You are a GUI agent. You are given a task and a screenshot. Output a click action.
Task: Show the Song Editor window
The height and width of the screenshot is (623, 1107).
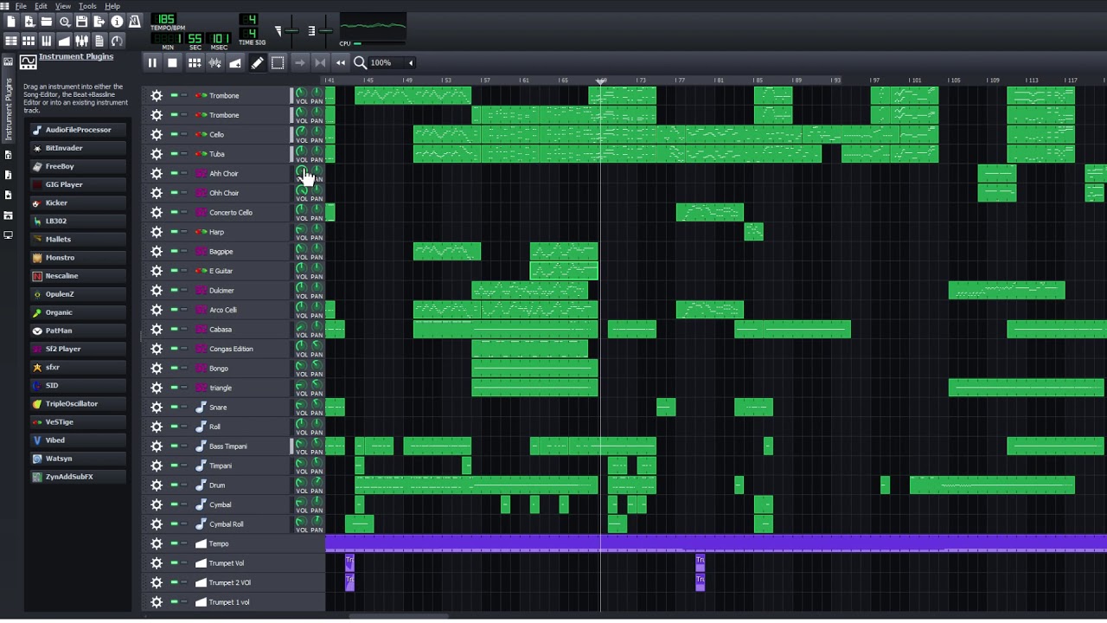[11, 41]
